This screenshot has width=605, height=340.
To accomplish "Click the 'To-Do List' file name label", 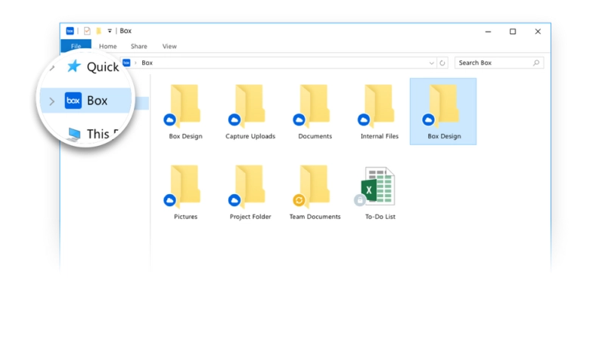I will coord(380,217).
